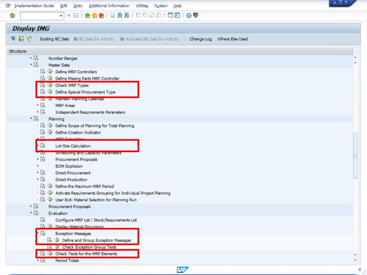The width and height of the screenshot is (367, 275).
Task: Open the Goto menu
Action: tap(78, 6)
